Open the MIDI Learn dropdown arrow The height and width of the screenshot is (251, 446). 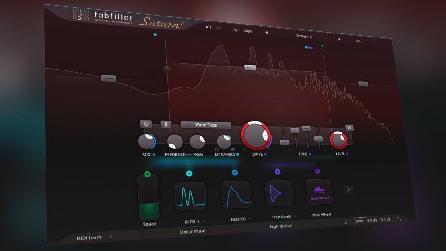pos(111,236)
